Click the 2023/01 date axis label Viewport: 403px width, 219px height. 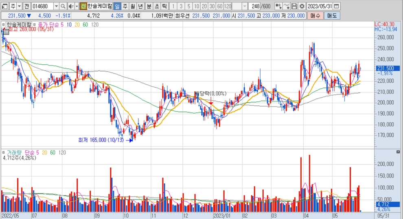coord(222,216)
